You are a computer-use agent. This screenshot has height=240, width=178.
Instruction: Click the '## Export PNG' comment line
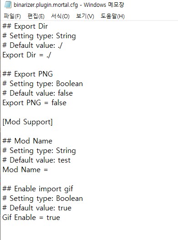(28, 74)
